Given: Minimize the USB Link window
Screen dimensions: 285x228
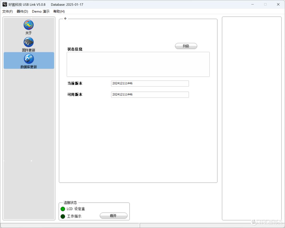Looking at the screenshot, I should pyautogui.click(x=253, y=4).
